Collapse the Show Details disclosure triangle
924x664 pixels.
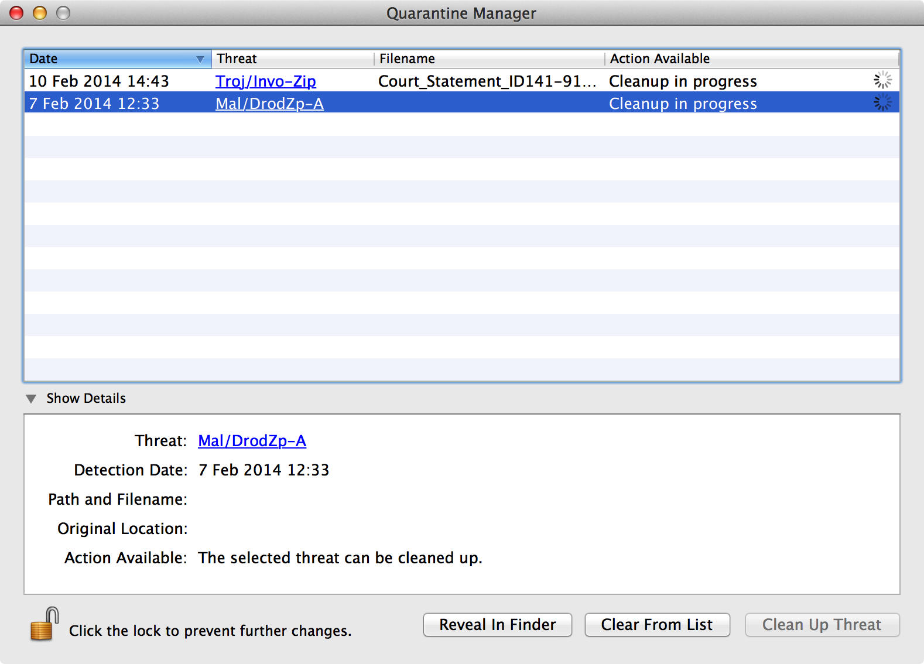click(31, 399)
